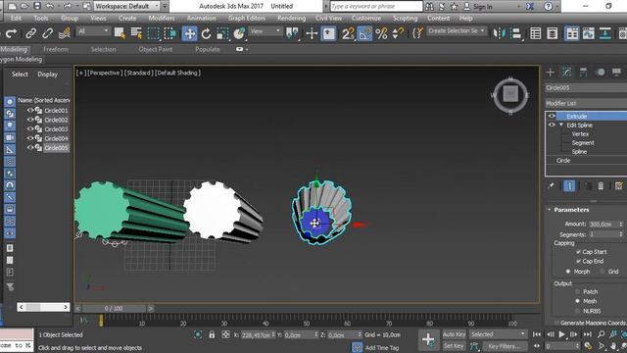This screenshot has height=353, width=627.
Task: Click scene explorer horizontal scrollbar
Action: click(43, 307)
